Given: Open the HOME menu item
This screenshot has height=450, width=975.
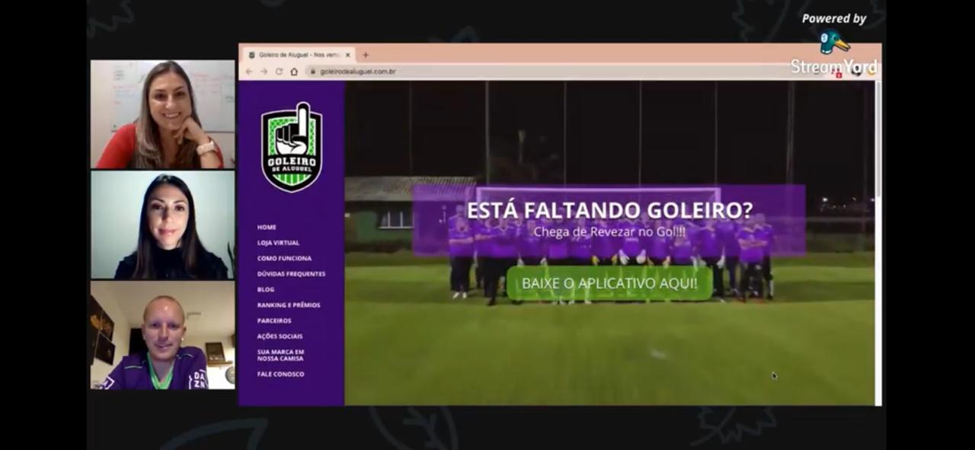Looking at the screenshot, I should [x=267, y=227].
